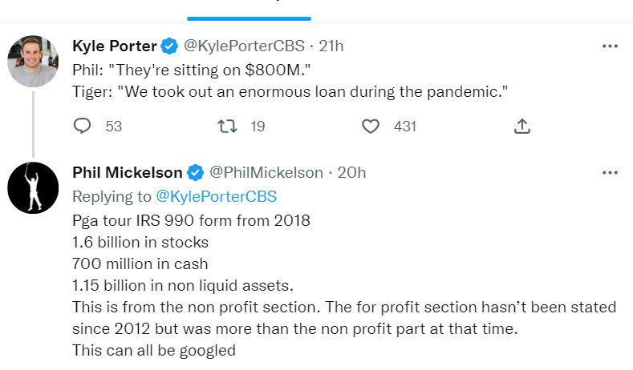Open the 21h timestamp link
This screenshot has width=633, height=370.
click(x=331, y=46)
